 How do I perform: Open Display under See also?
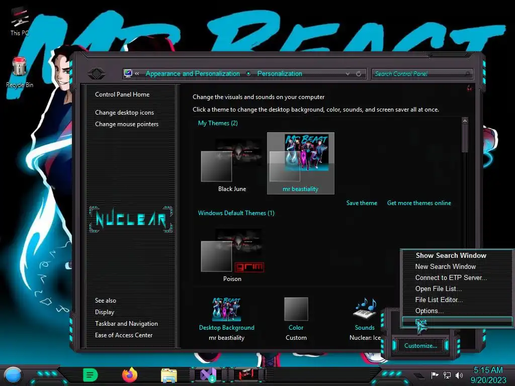[x=105, y=312]
